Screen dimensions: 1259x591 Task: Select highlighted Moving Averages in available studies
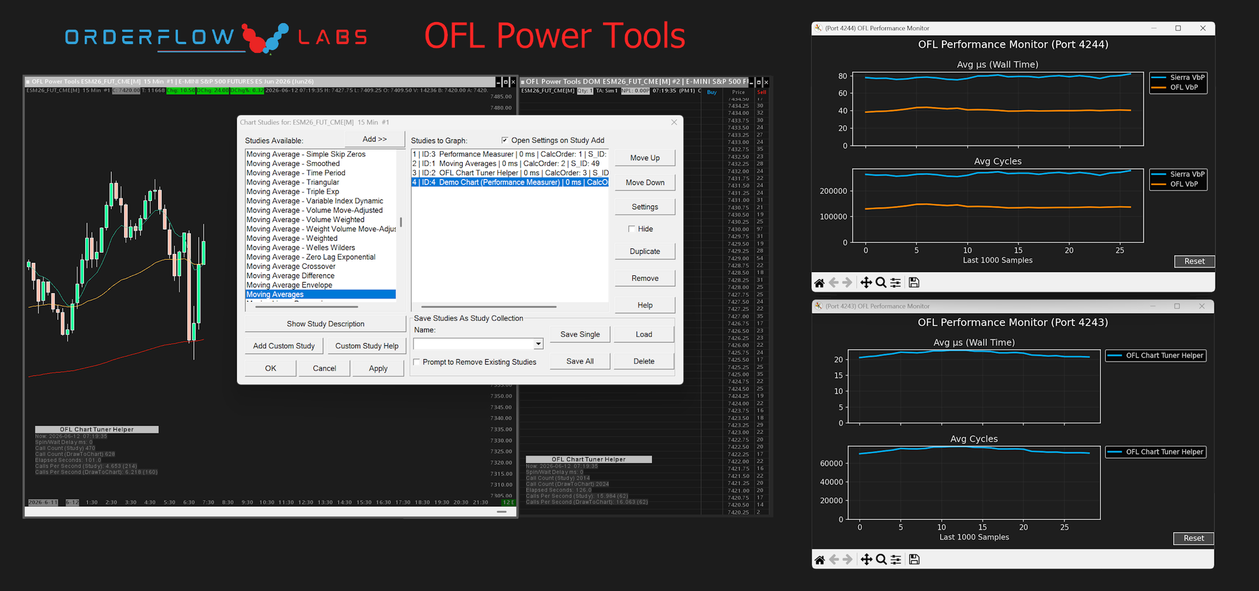click(x=321, y=294)
